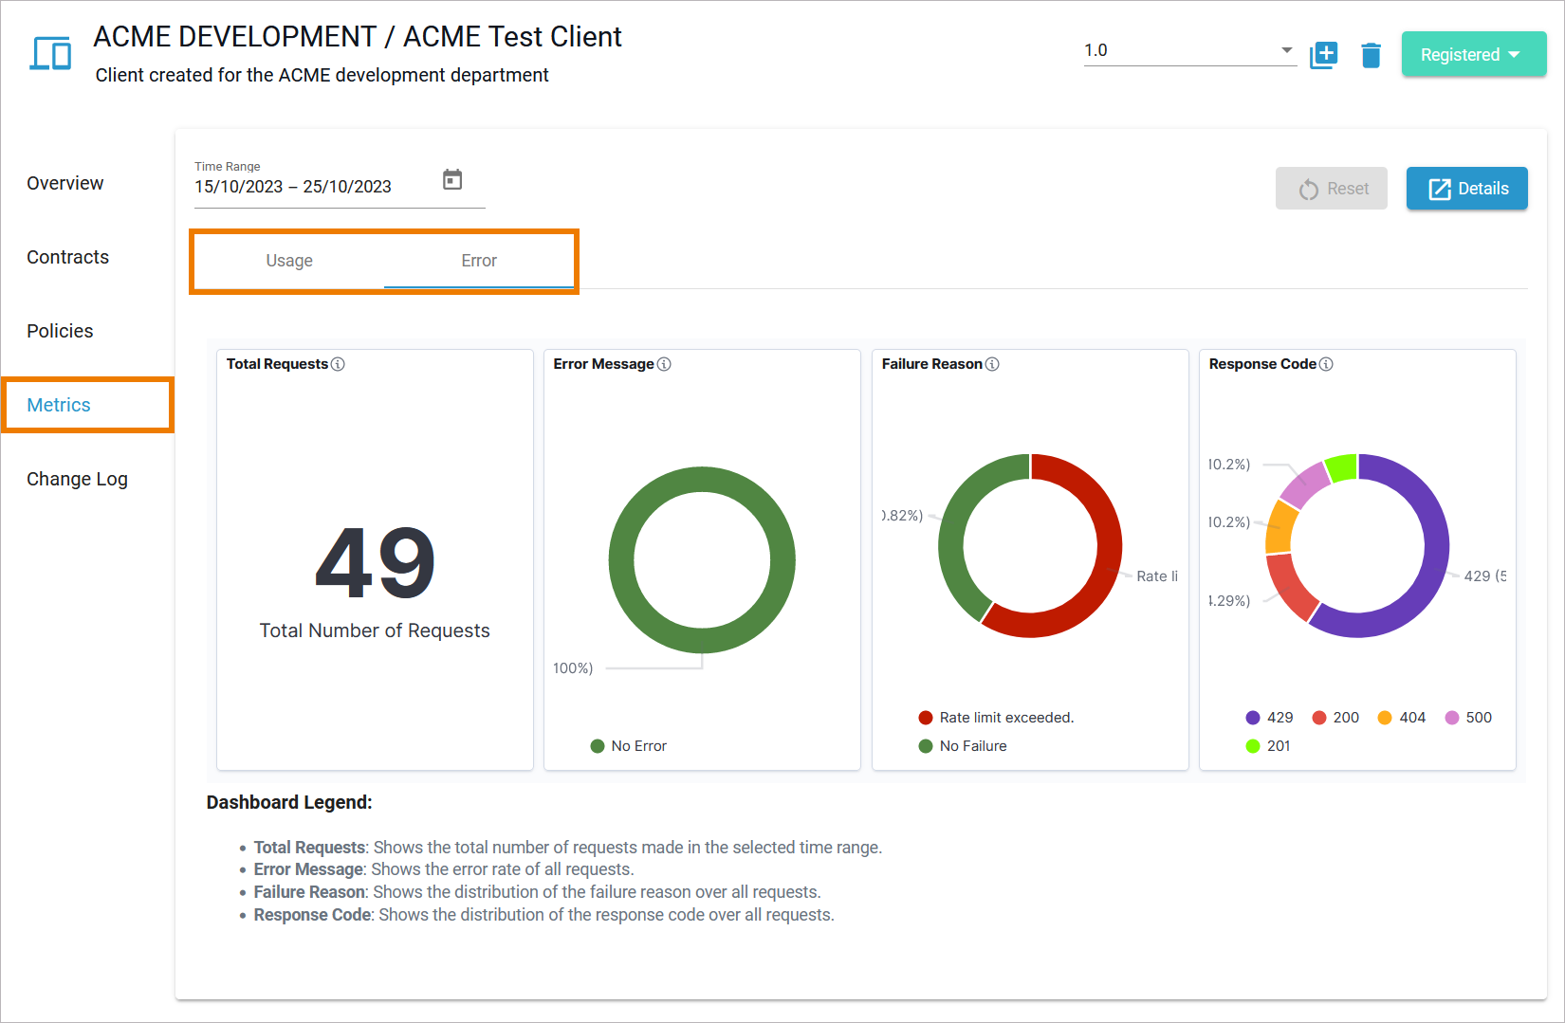
Task: Click the blue add-new-version icon
Action: 1323,54
